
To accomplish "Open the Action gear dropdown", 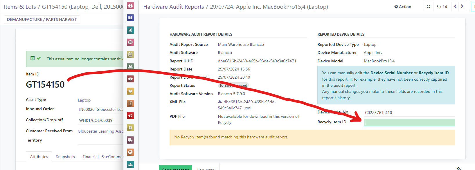I will pyautogui.click(x=403, y=7).
